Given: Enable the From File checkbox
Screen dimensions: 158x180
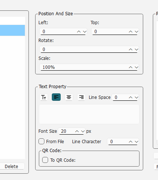Looking at the screenshot, I should (41, 141).
